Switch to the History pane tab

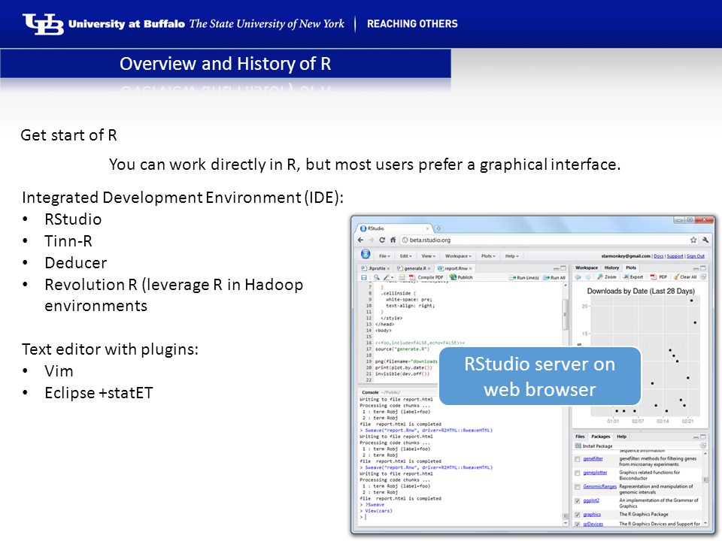(x=611, y=267)
